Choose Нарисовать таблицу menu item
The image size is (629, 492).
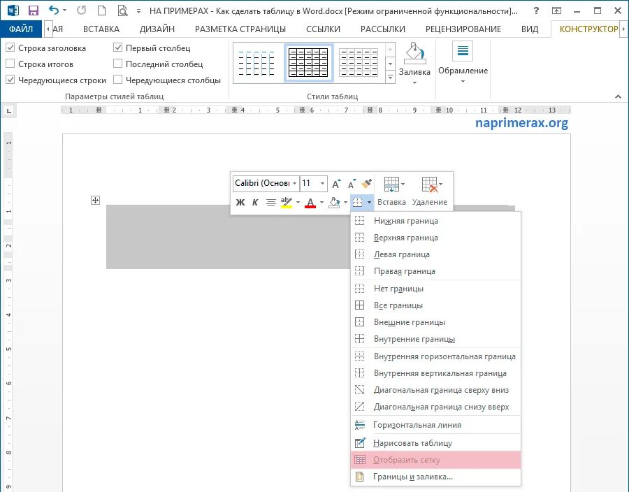pyautogui.click(x=435, y=442)
